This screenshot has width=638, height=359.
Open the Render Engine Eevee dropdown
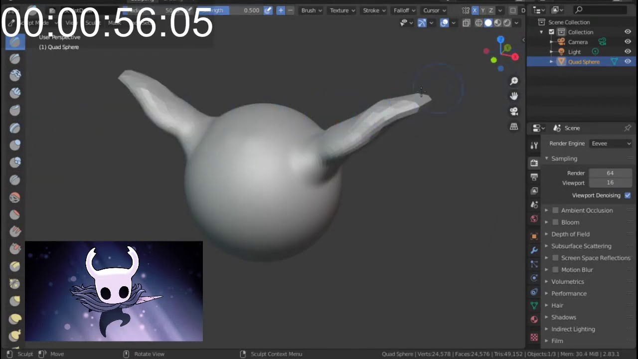(611, 144)
